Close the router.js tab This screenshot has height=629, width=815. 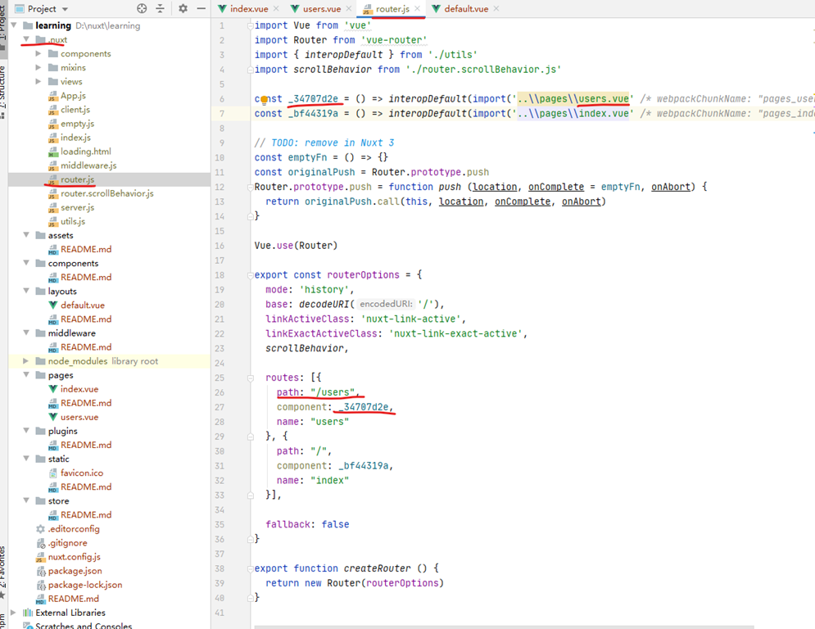tap(418, 9)
